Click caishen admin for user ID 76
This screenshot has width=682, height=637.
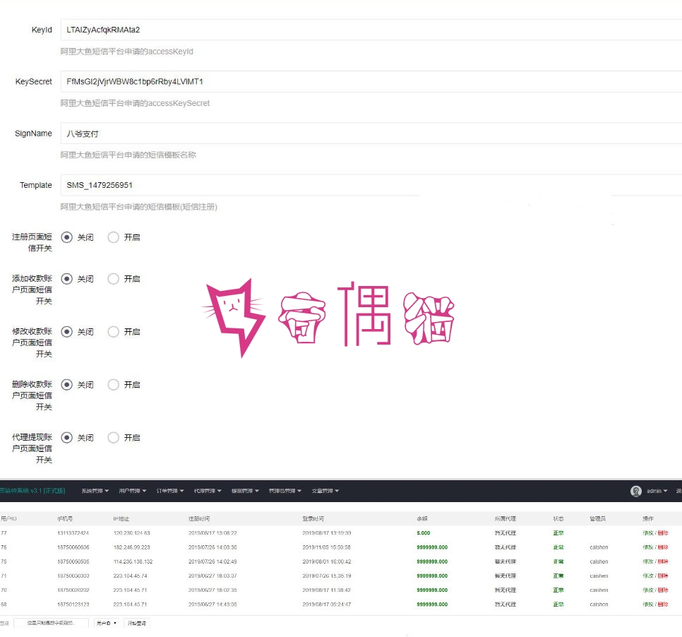click(x=599, y=547)
